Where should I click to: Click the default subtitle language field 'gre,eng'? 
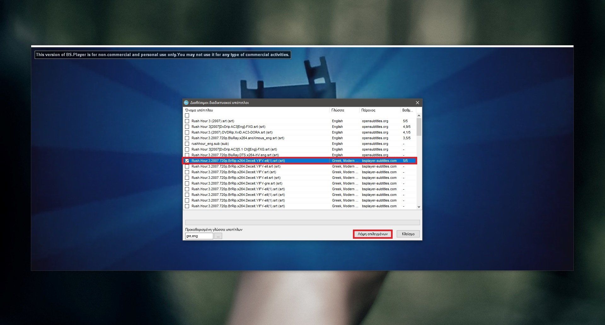pos(199,236)
